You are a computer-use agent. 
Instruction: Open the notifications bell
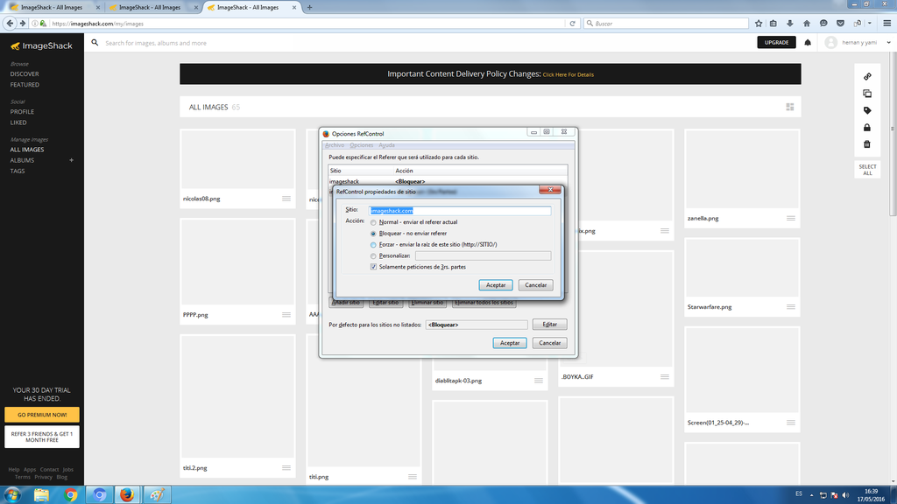click(808, 43)
